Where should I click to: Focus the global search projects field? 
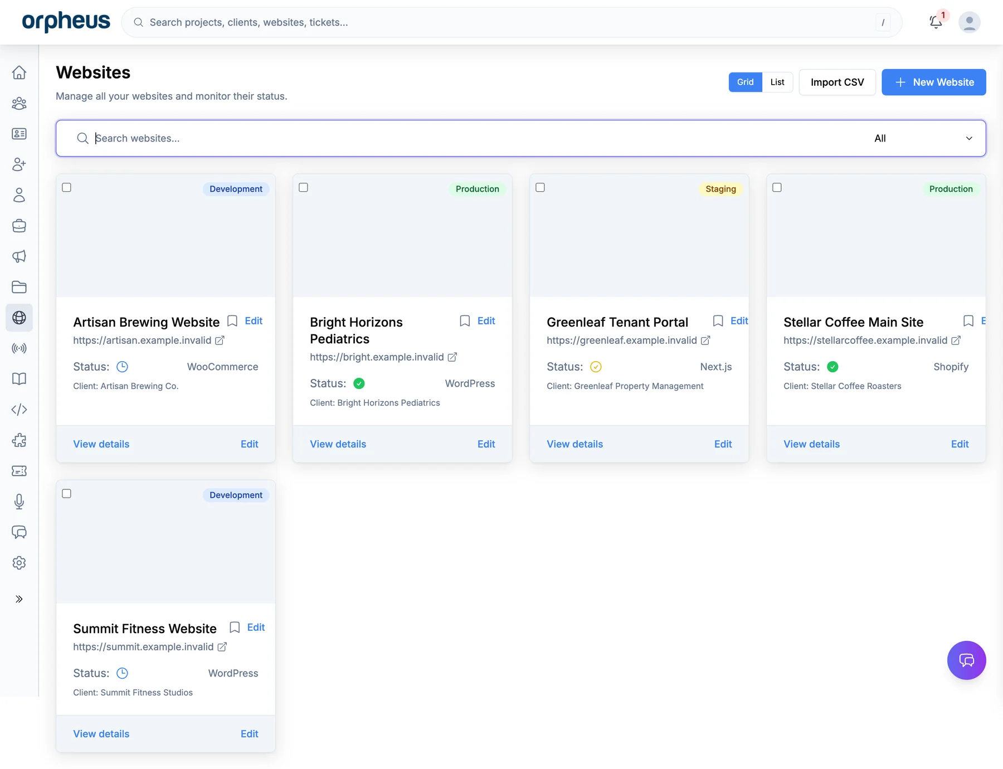(512, 22)
